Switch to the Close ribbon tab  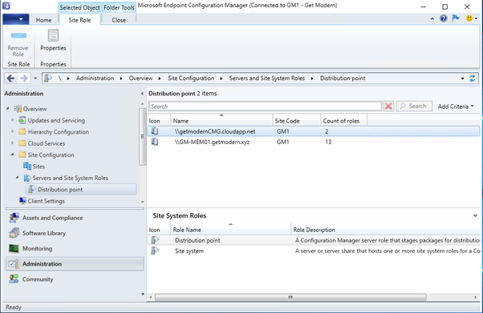[119, 20]
